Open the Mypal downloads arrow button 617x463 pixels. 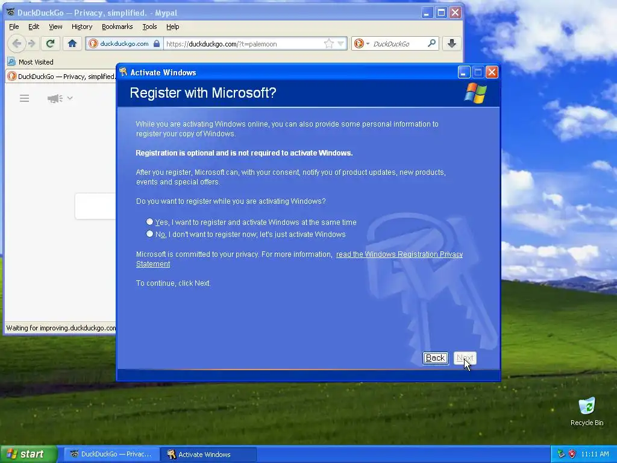(x=452, y=43)
